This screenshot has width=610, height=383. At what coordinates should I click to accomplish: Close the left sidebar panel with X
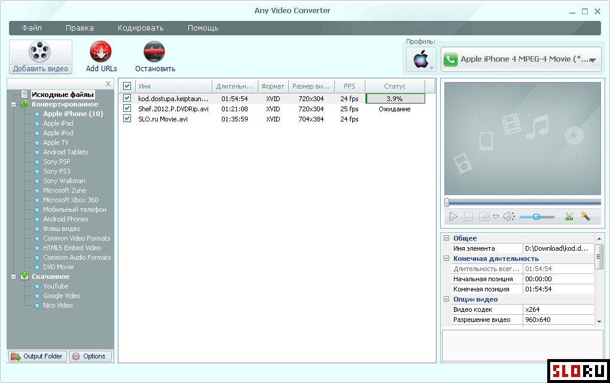pos(108,84)
